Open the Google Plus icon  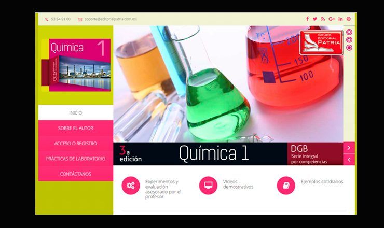(332, 19)
